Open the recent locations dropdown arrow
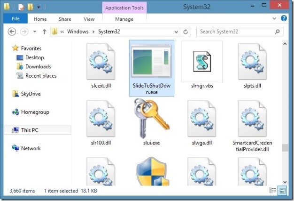 pyautogui.click(x=35, y=32)
